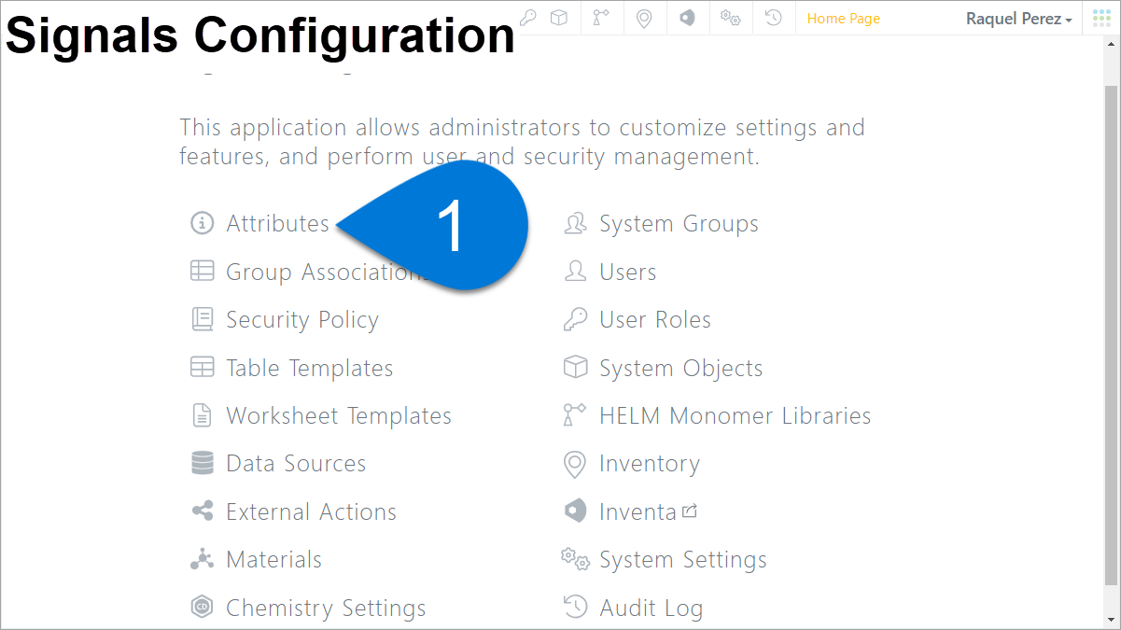
Task: Click the Group Associations table icon
Action: point(202,272)
